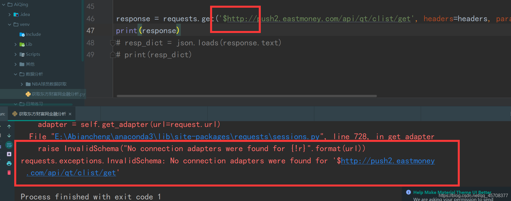Click the Python icon on run tab
The width and height of the screenshot is (511, 201).
point(15,114)
